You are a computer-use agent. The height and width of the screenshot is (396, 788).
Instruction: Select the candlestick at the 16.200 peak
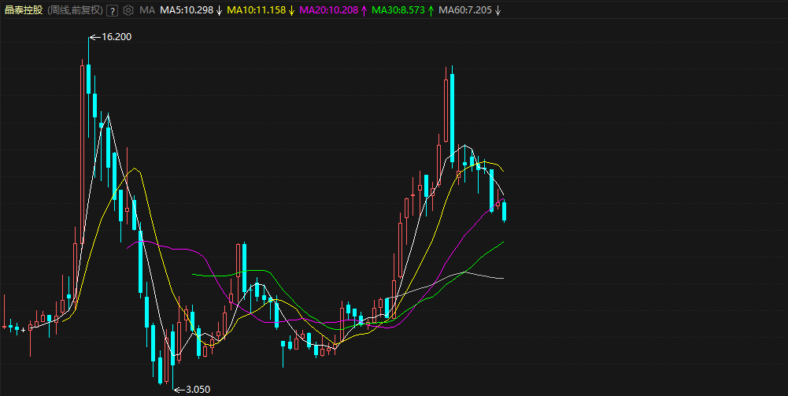pos(88,79)
